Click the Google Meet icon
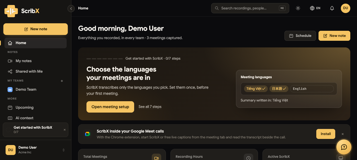Screen dimensions: 357x160 [x=88, y=134]
